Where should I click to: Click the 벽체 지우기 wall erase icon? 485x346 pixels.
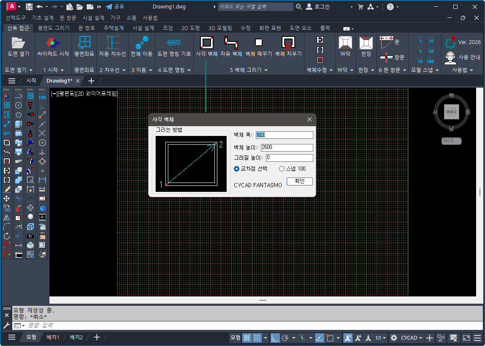point(288,43)
